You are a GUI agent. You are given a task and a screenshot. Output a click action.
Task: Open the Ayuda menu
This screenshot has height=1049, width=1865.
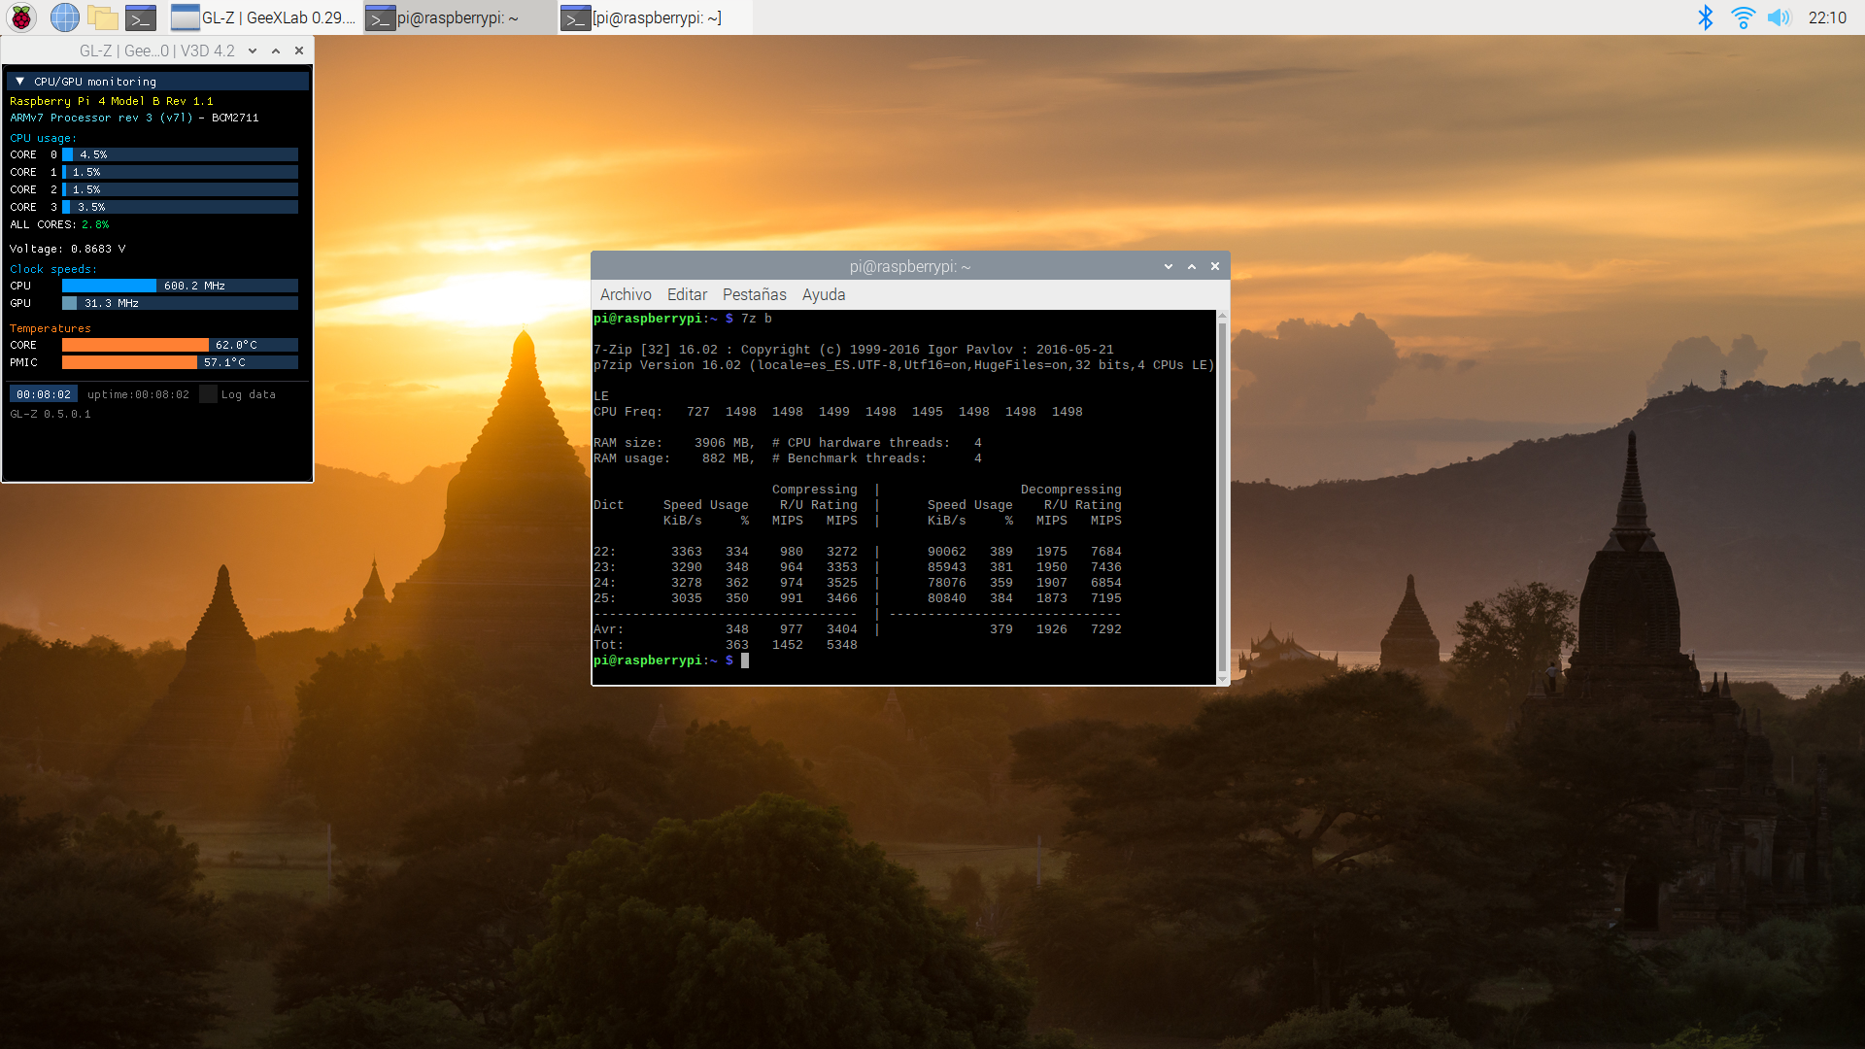[823, 294]
